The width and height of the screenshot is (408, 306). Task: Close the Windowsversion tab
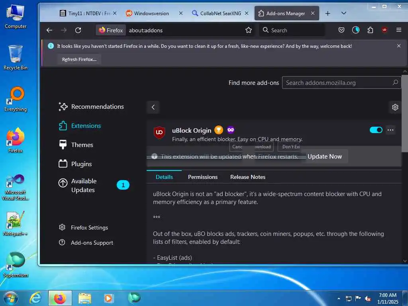(181, 13)
